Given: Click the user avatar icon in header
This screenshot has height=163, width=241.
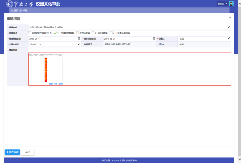Looking at the screenshot, I should tap(231, 3).
